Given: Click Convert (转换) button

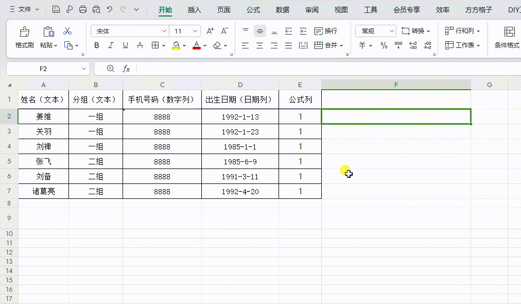Looking at the screenshot, I should [415, 31].
